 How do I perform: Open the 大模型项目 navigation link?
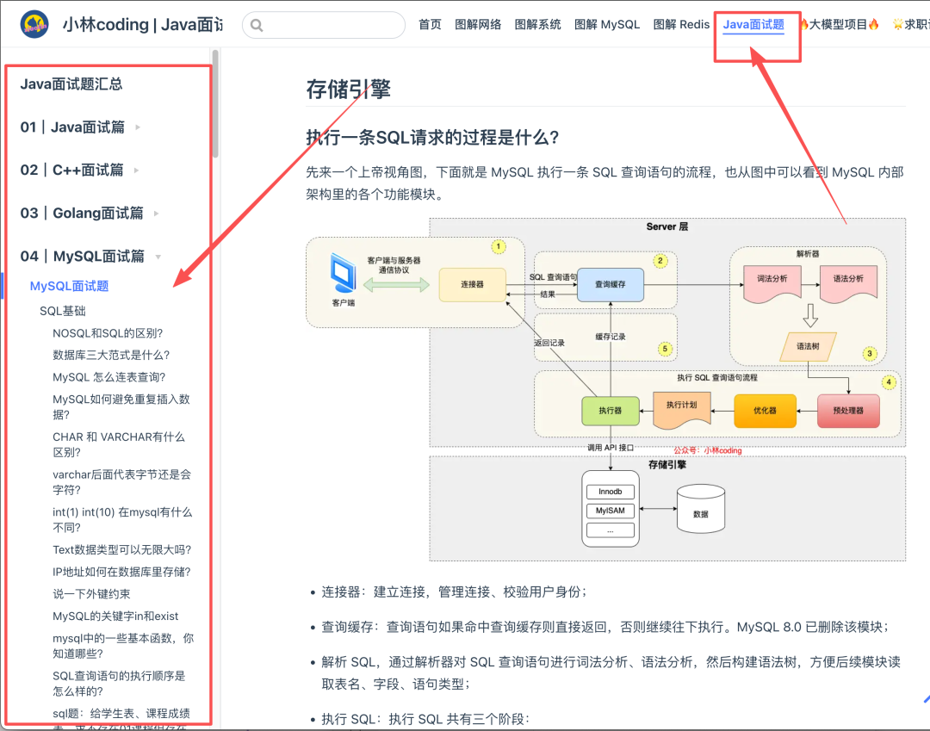click(839, 25)
